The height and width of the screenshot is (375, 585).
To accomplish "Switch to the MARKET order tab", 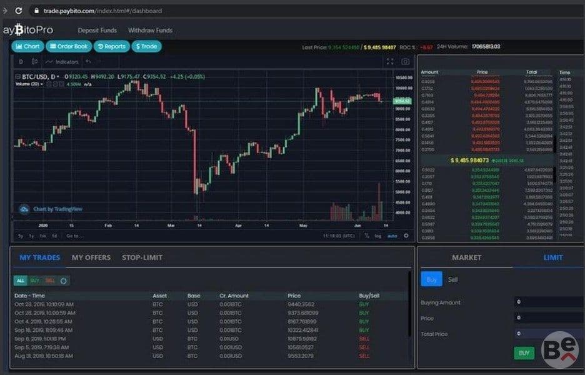I will 466,257.
